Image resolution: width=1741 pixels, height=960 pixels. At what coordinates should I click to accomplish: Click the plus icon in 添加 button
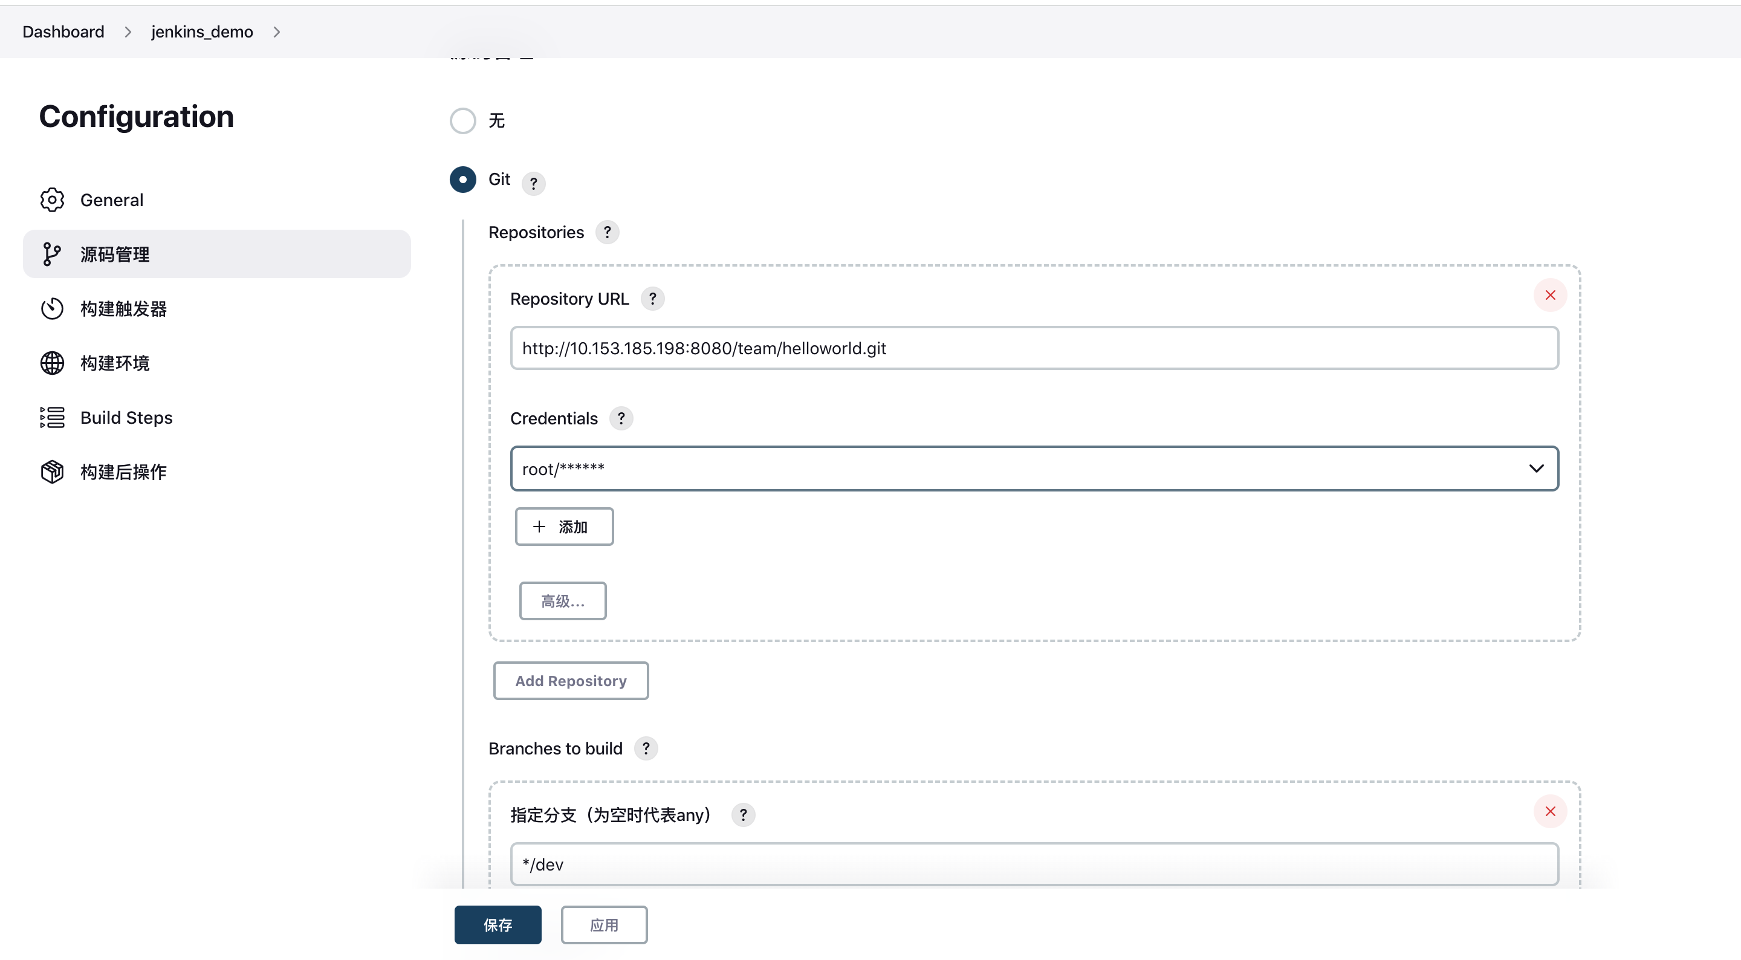(x=539, y=527)
